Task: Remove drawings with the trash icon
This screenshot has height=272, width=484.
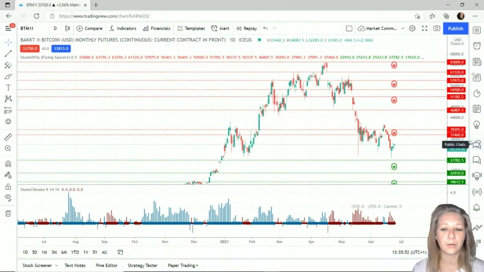Action: (x=8, y=213)
